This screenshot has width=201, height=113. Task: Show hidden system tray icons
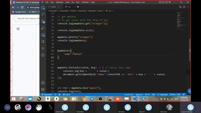(158, 99)
